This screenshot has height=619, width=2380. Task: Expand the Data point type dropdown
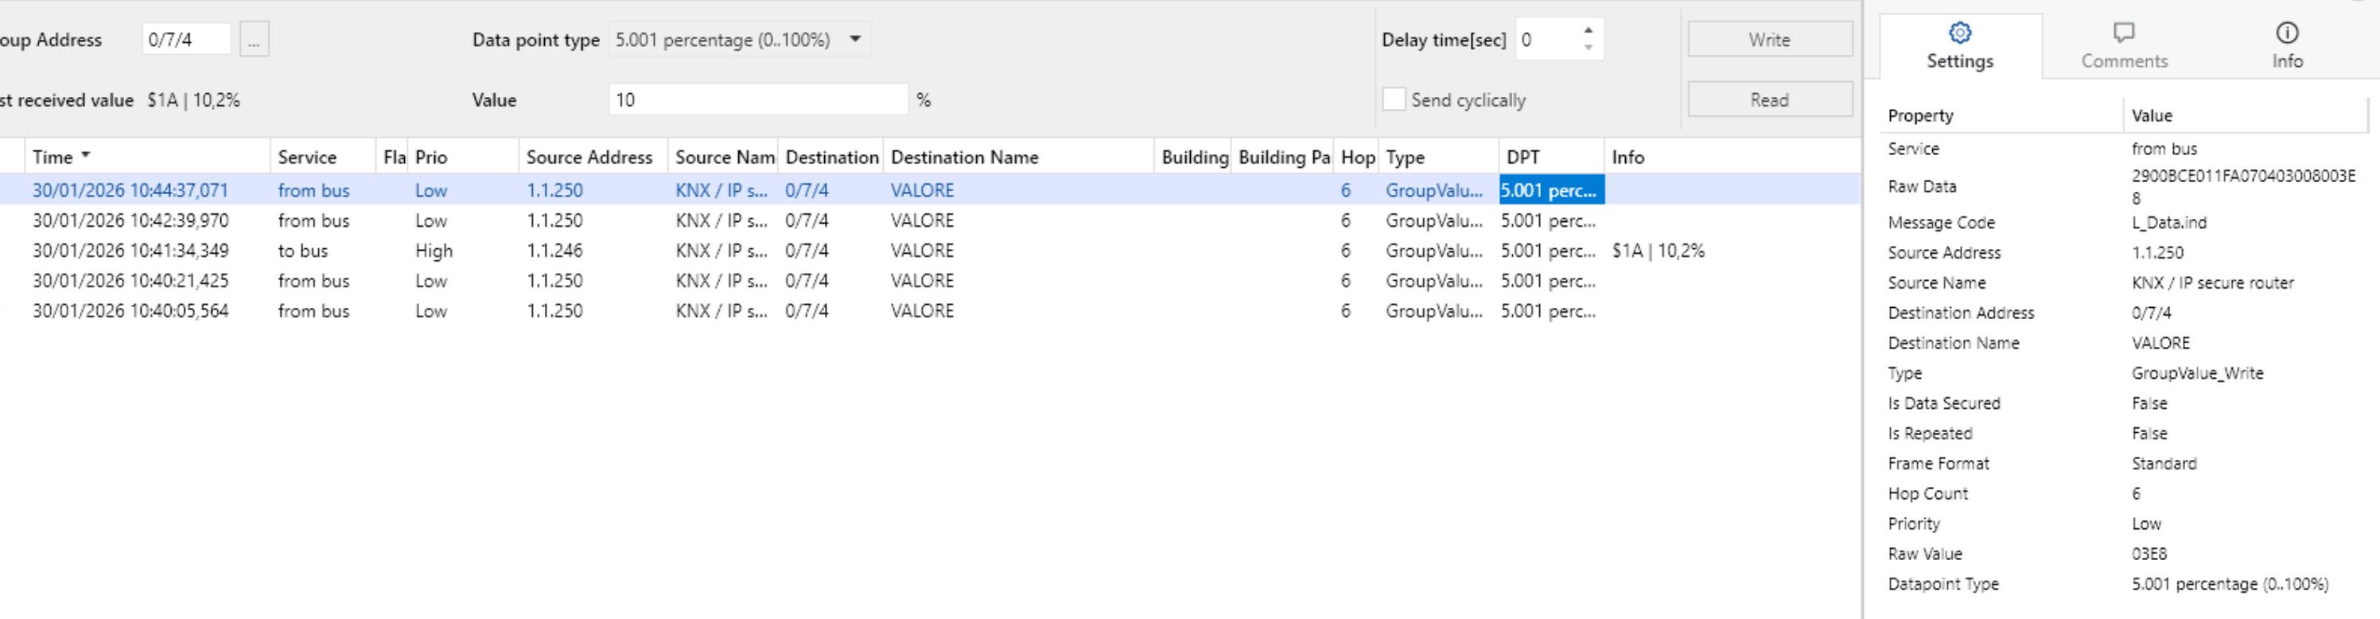(854, 40)
